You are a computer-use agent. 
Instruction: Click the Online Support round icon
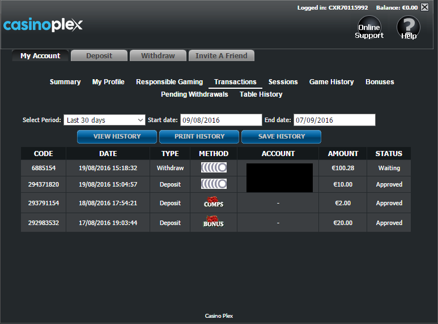(x=369, y=27)
